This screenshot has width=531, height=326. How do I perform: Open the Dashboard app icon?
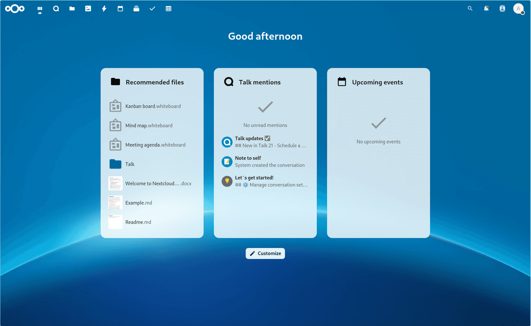[x=40, y=8]
